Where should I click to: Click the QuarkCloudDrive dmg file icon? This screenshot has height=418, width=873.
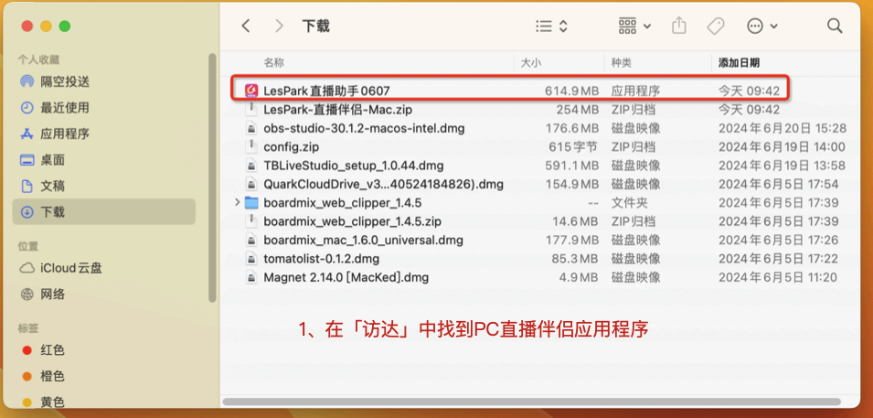[252, 184]
